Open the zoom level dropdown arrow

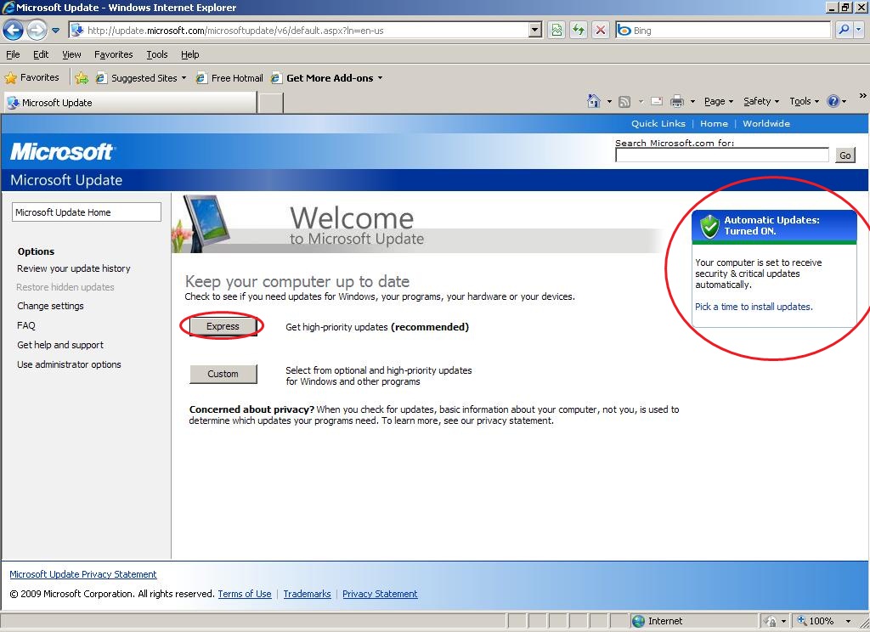pyautogui.click(x=848, y=621)
